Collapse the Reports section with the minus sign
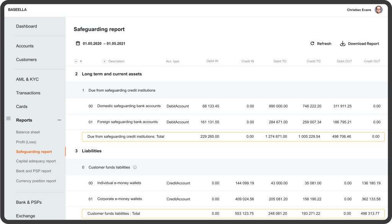The width and height of the screenshot is (392, 224). 59,119
